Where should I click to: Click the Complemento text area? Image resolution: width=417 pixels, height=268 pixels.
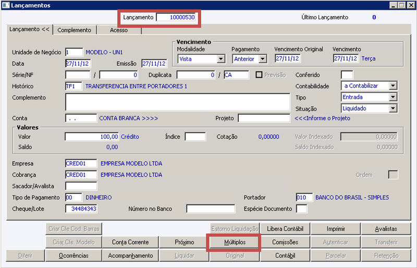[x=178, y=102]
